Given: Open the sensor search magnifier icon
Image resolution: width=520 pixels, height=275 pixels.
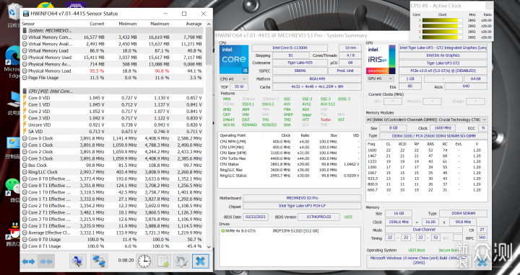Looking at the screenshot, I should click(x=78, y=261).
